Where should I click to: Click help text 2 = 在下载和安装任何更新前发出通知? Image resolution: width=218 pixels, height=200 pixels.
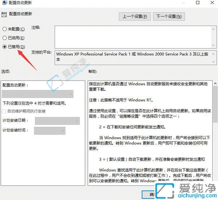132,127
